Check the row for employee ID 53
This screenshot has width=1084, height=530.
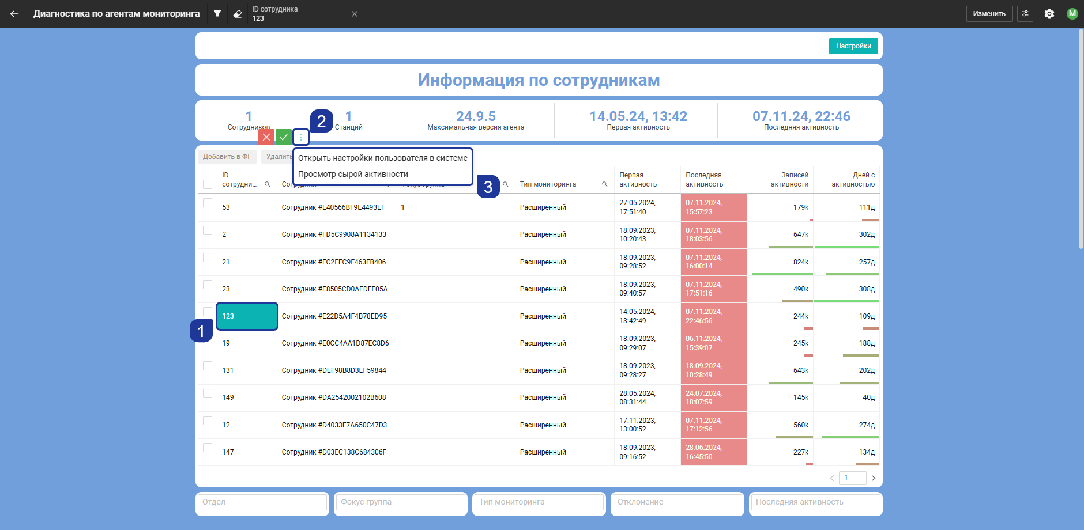[x=208, y=203]
